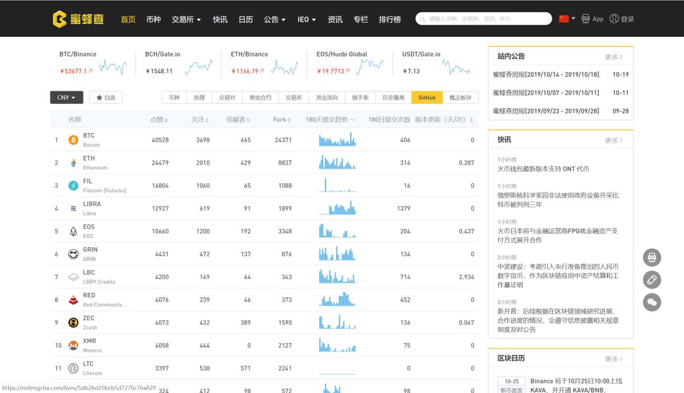The height and width of the screenshot is (393, 684).
Task: Click 更多 in 站内公告 panel
Action: tap(614, 57)
